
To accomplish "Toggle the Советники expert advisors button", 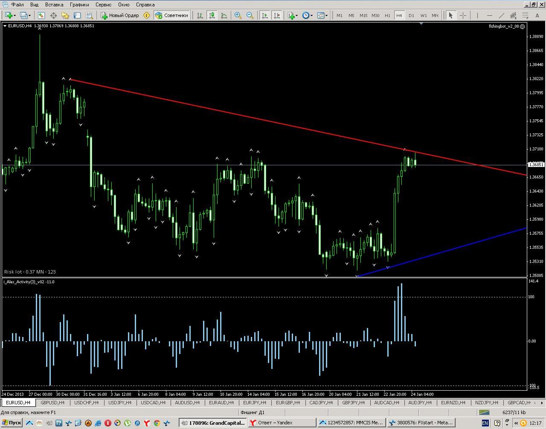I will pos(171,15).
